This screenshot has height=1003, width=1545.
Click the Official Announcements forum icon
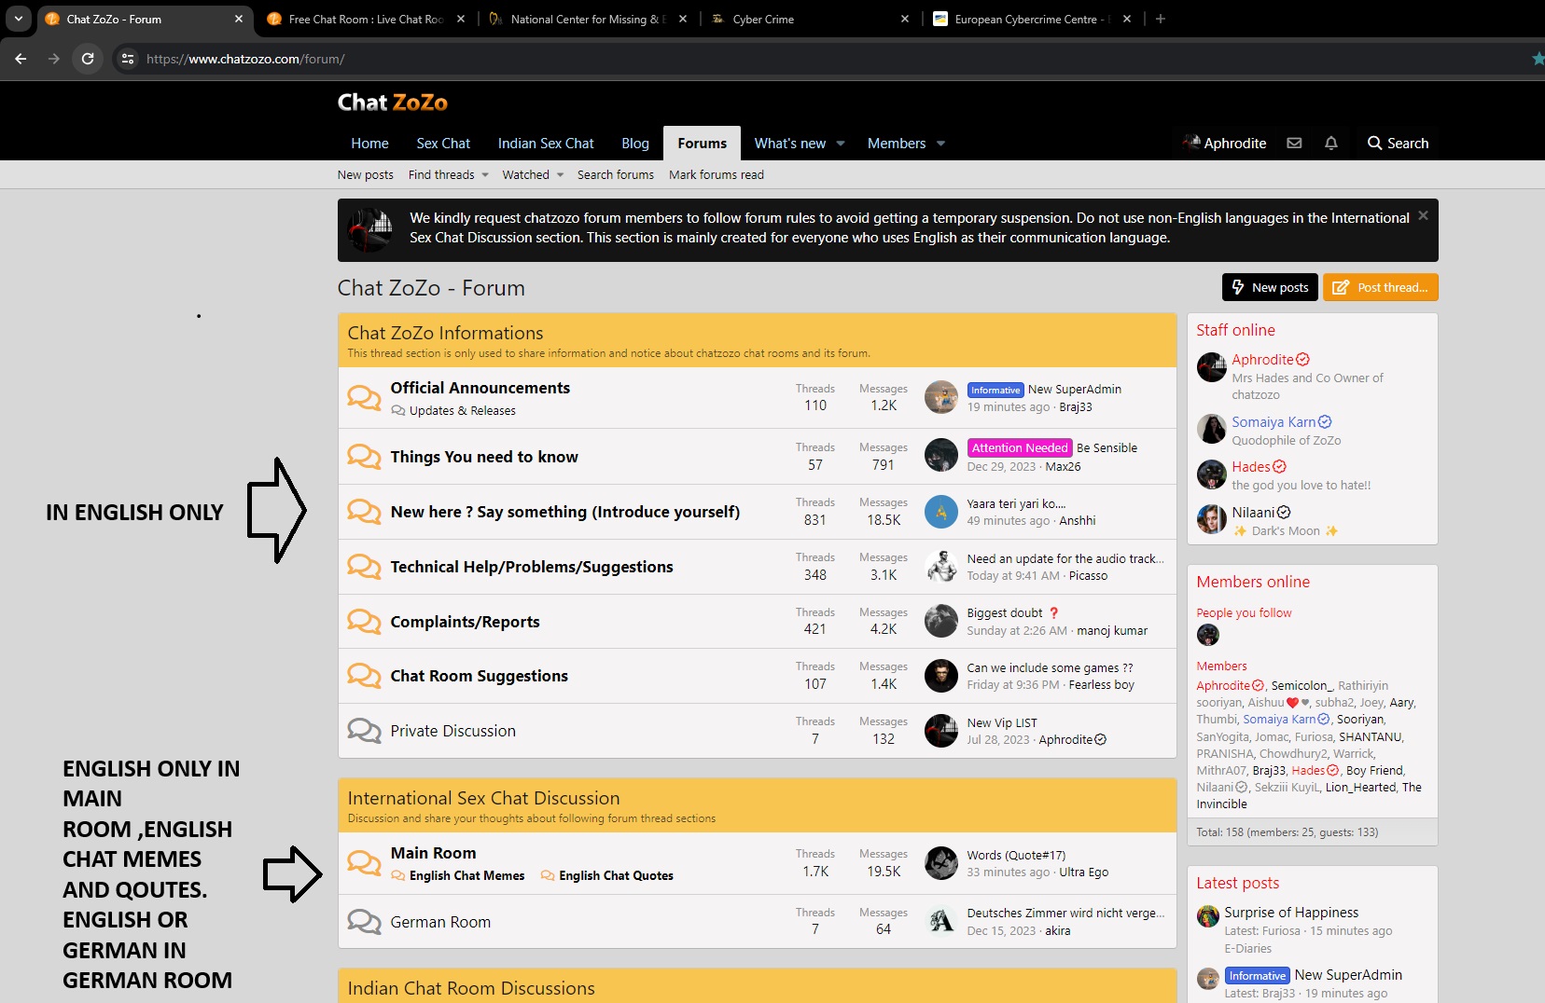click(364, 398)
